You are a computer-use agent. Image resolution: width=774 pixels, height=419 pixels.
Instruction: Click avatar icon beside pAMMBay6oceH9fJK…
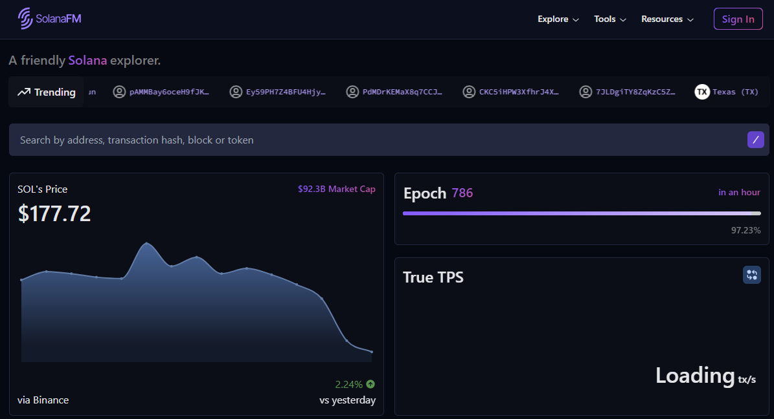119,92
